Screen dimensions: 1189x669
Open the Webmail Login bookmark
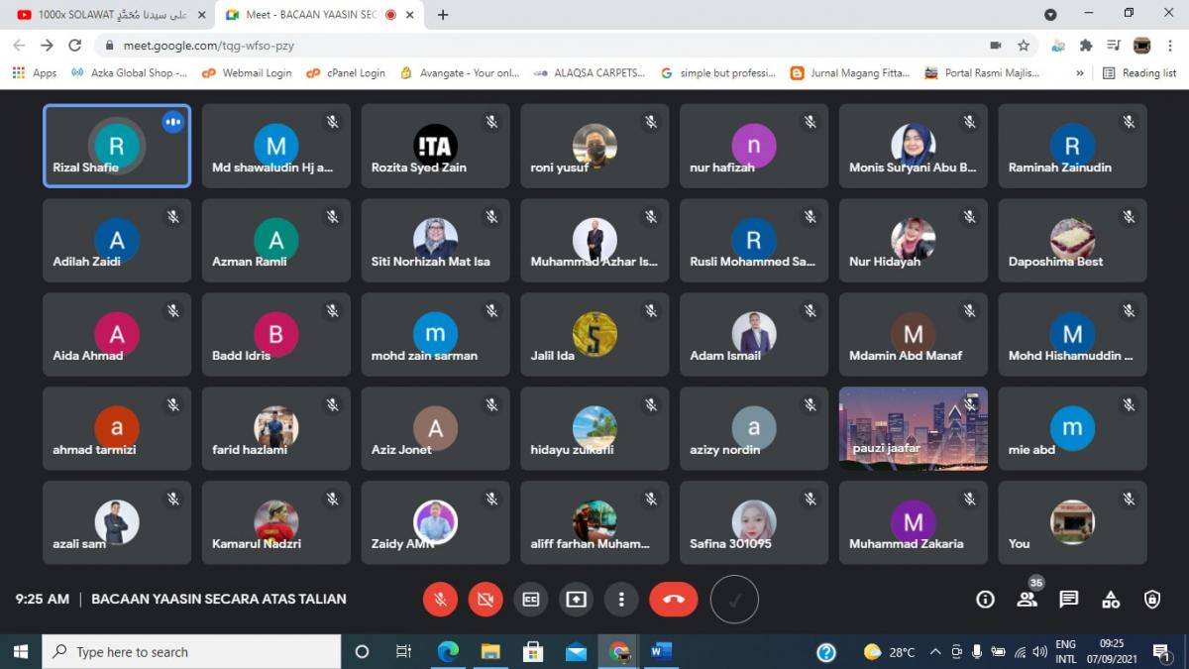(247, 72)
